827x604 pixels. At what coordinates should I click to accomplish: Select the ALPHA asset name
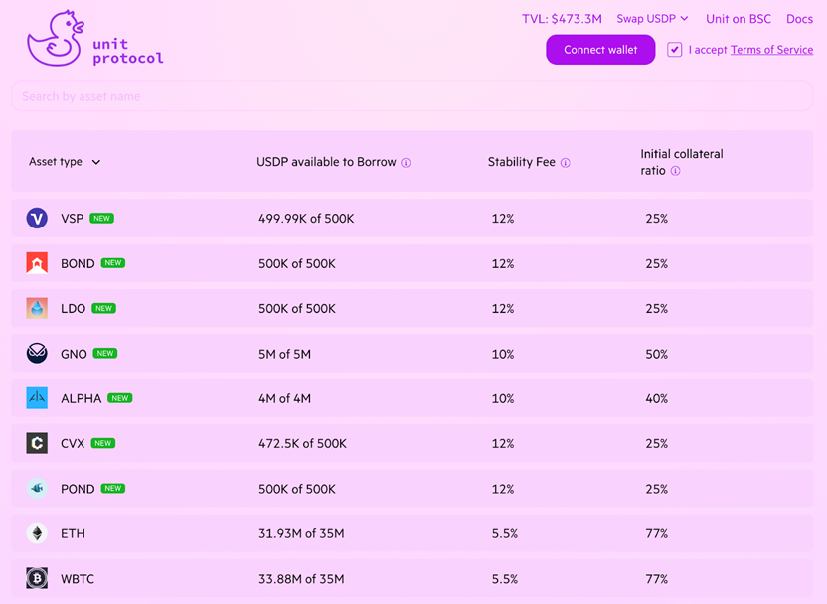(82, 398)
